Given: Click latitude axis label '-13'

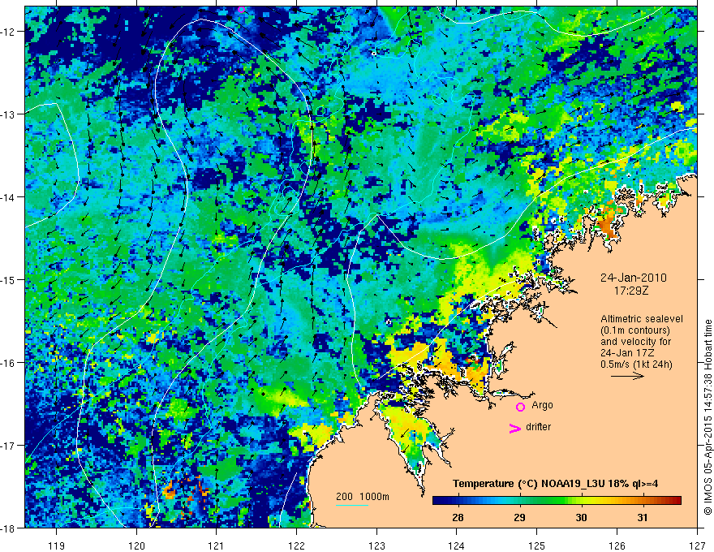Looking at the screenshot, I should (8, 114).
